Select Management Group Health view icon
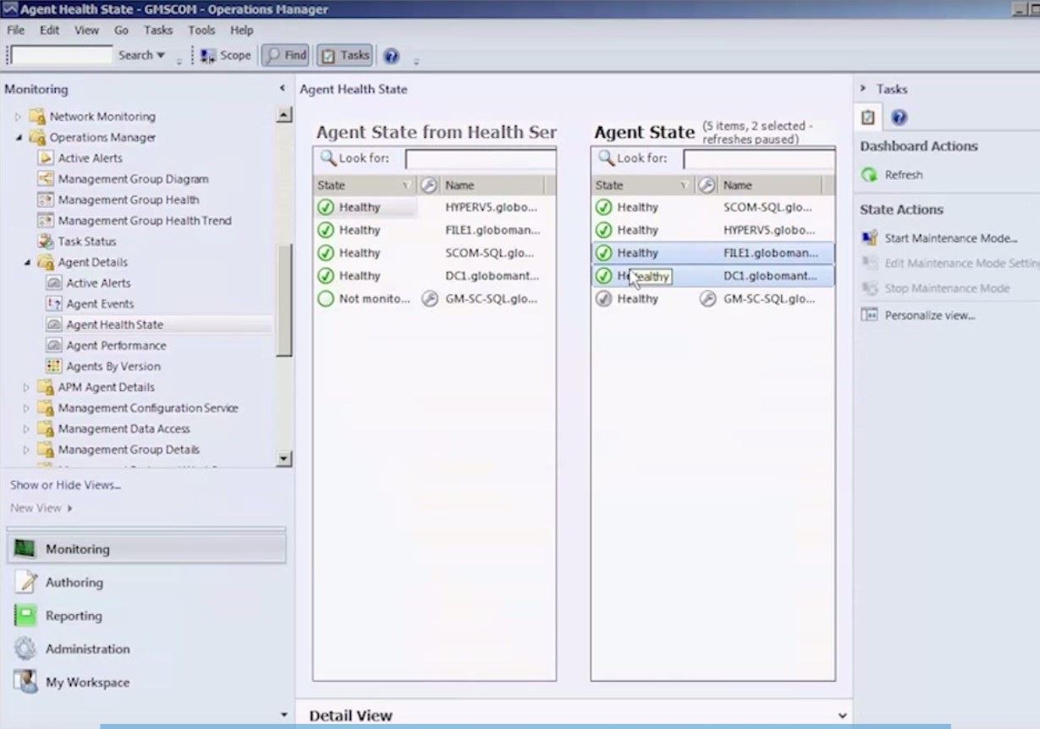 tap(46, 200)
